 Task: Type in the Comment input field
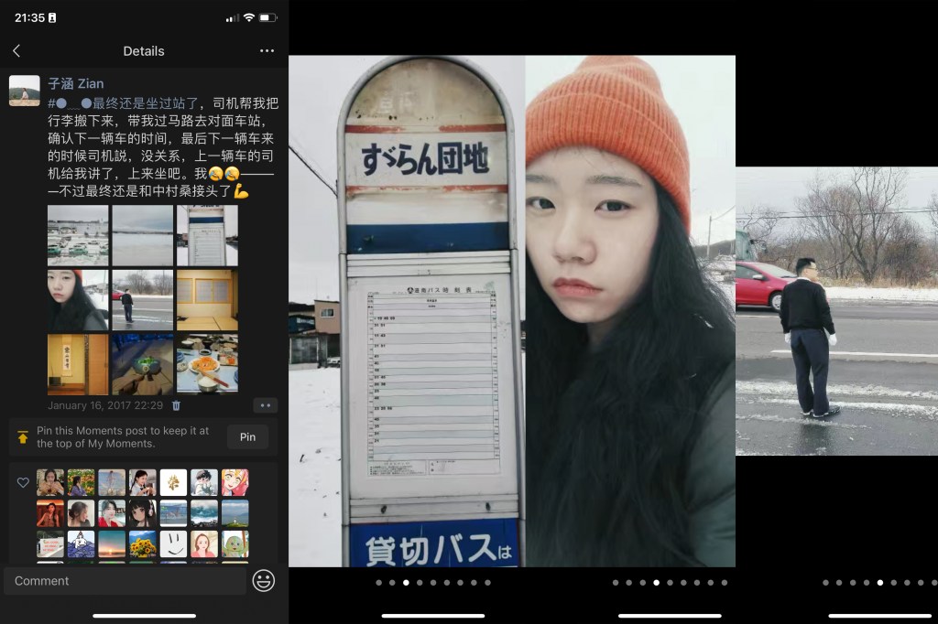(x=125, y=581)
